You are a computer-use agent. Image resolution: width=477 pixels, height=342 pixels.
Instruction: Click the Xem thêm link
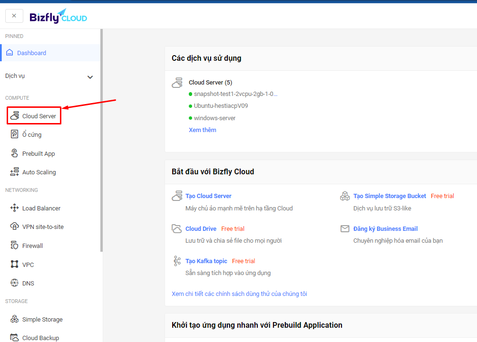tap(203, 130)
